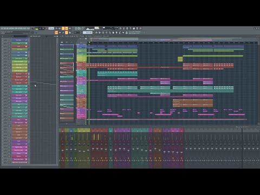Click the question mark help icon
The image size is (260, 195).
[x=131, y=28]
